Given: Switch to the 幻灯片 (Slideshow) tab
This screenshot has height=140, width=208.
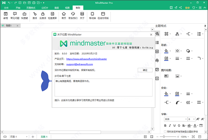Looking at the screenshot, I should click(x=45, y=8).
